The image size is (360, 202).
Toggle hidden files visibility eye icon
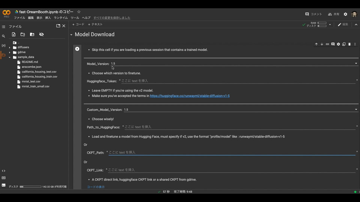41,34
